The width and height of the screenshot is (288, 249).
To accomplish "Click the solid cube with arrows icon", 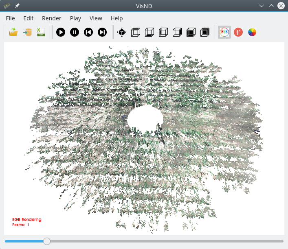I will 122,32.
